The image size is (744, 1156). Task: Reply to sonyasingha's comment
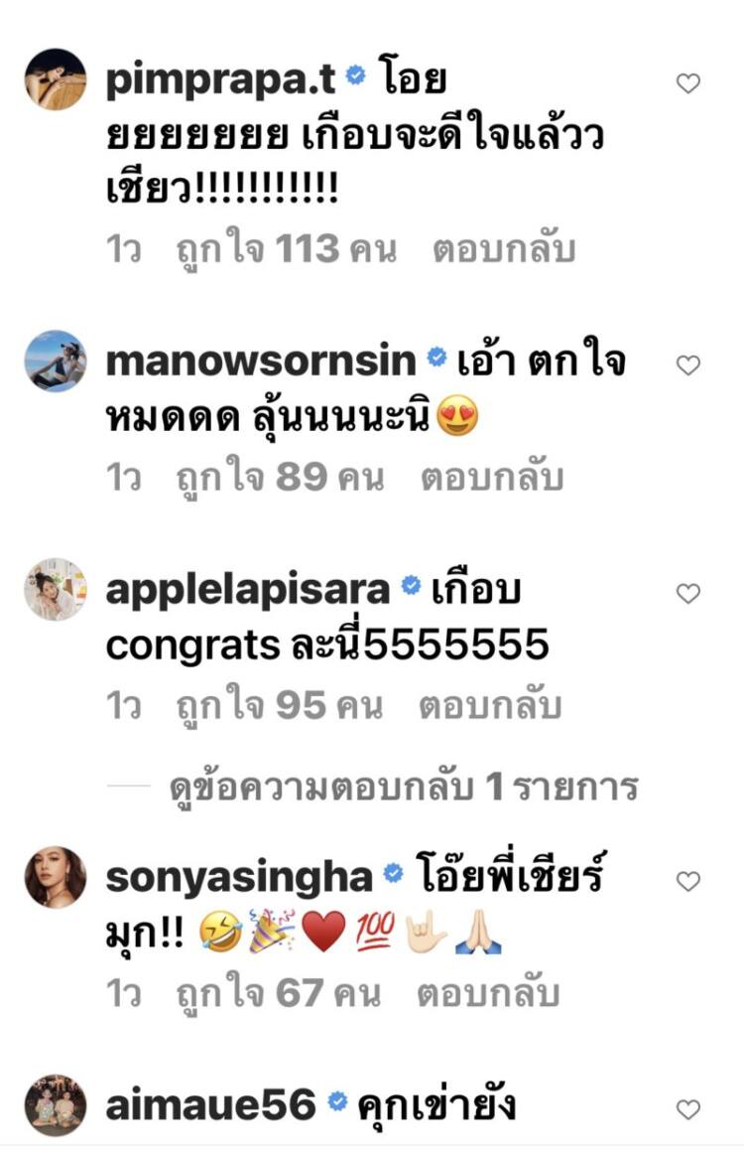[x=488, y=994]
